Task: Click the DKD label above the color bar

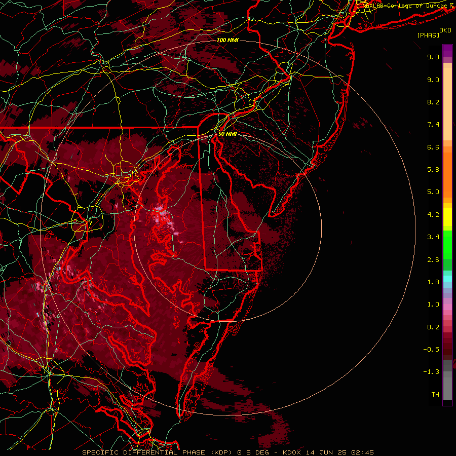Action: coord(445,30)
